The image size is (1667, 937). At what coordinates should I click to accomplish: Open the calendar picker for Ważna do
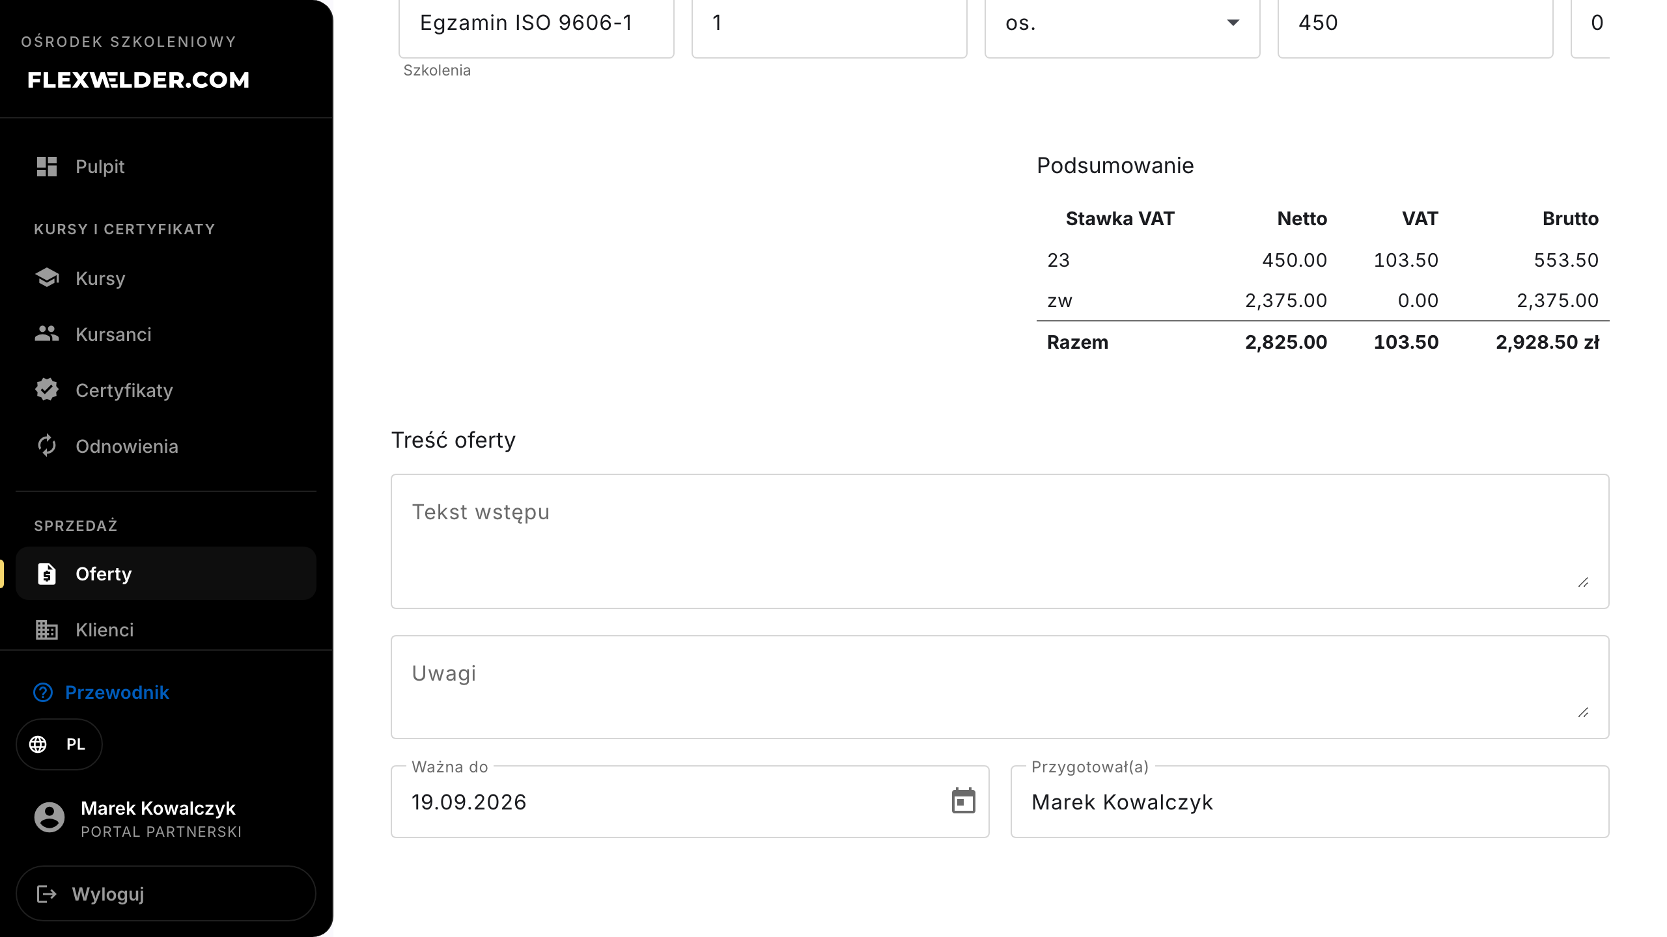[964, 801]
